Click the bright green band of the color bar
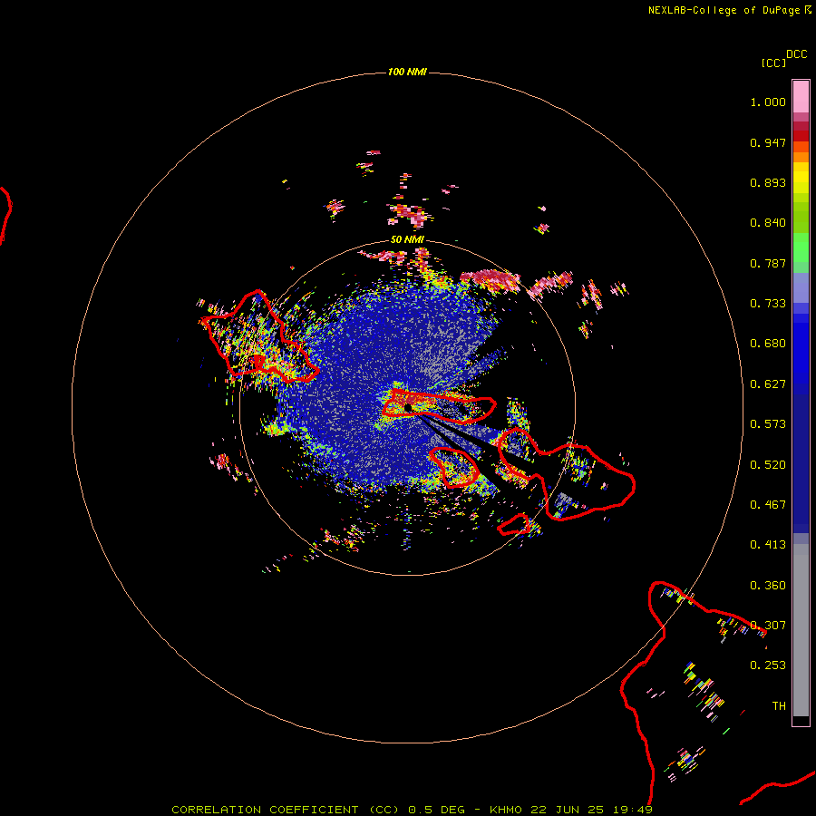Viewport: 816px width, 816px height. [801, 248]
